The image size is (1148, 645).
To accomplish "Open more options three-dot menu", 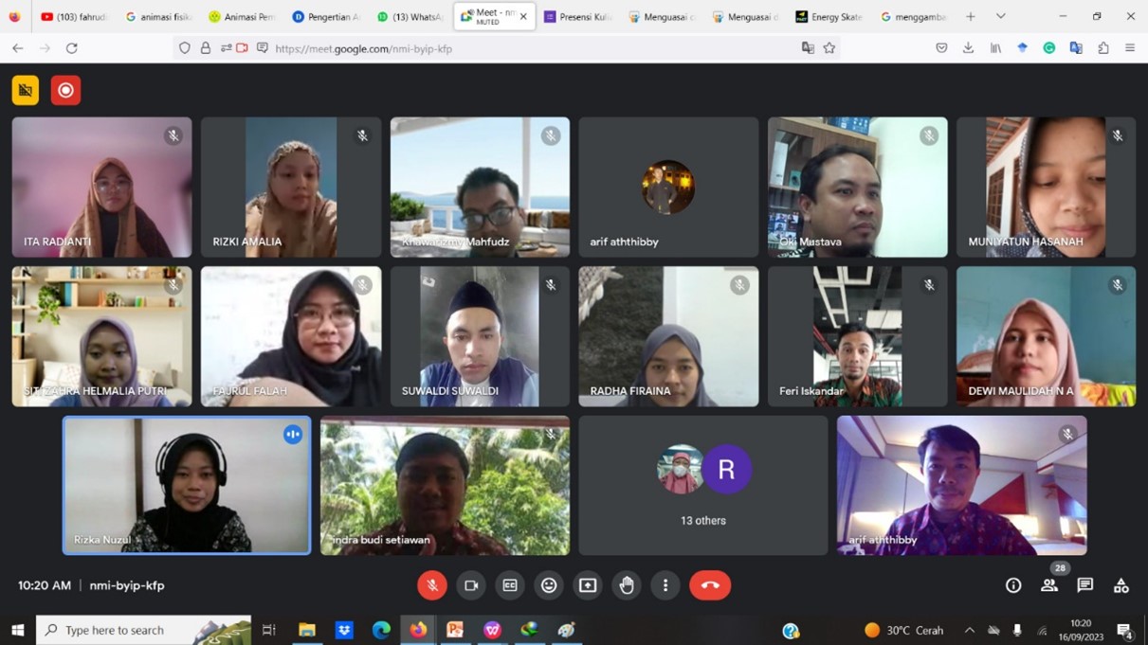I will (665, 585).
